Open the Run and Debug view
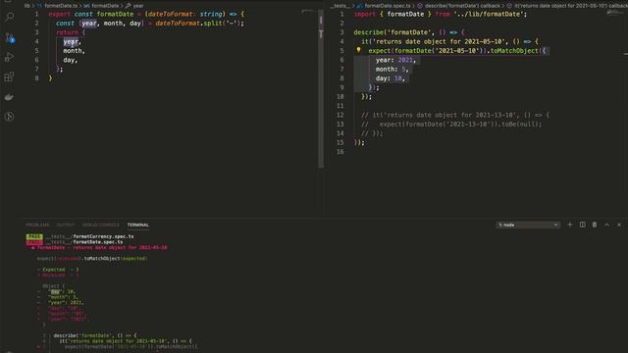 click(9, 57)
